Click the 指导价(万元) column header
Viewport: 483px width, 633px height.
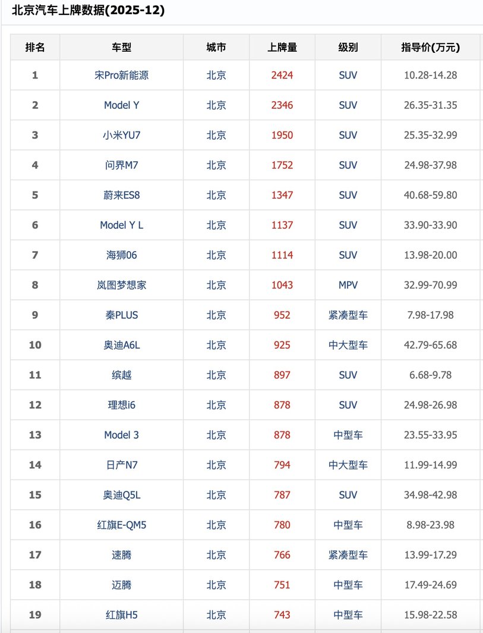[430, 48]
